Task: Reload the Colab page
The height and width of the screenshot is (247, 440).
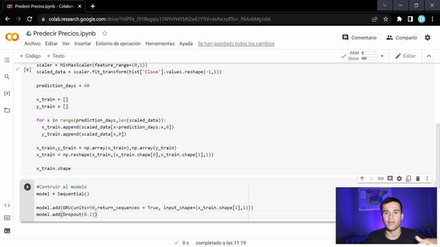Action: coord(30,19)
